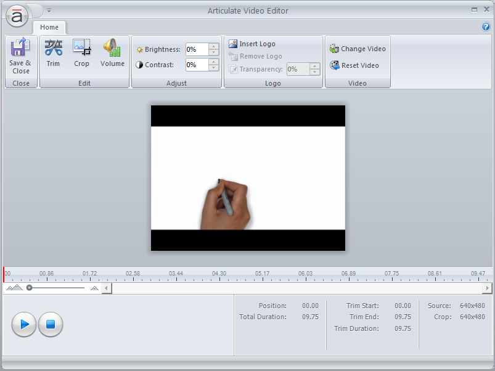Screen dimensions: 495x371
Task: Click the Source 640x480 value
Action: [x=472, y=306]
